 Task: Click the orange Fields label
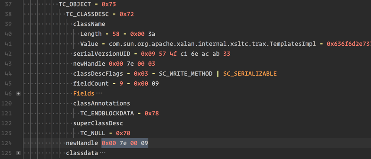click(x=84, y=93)
